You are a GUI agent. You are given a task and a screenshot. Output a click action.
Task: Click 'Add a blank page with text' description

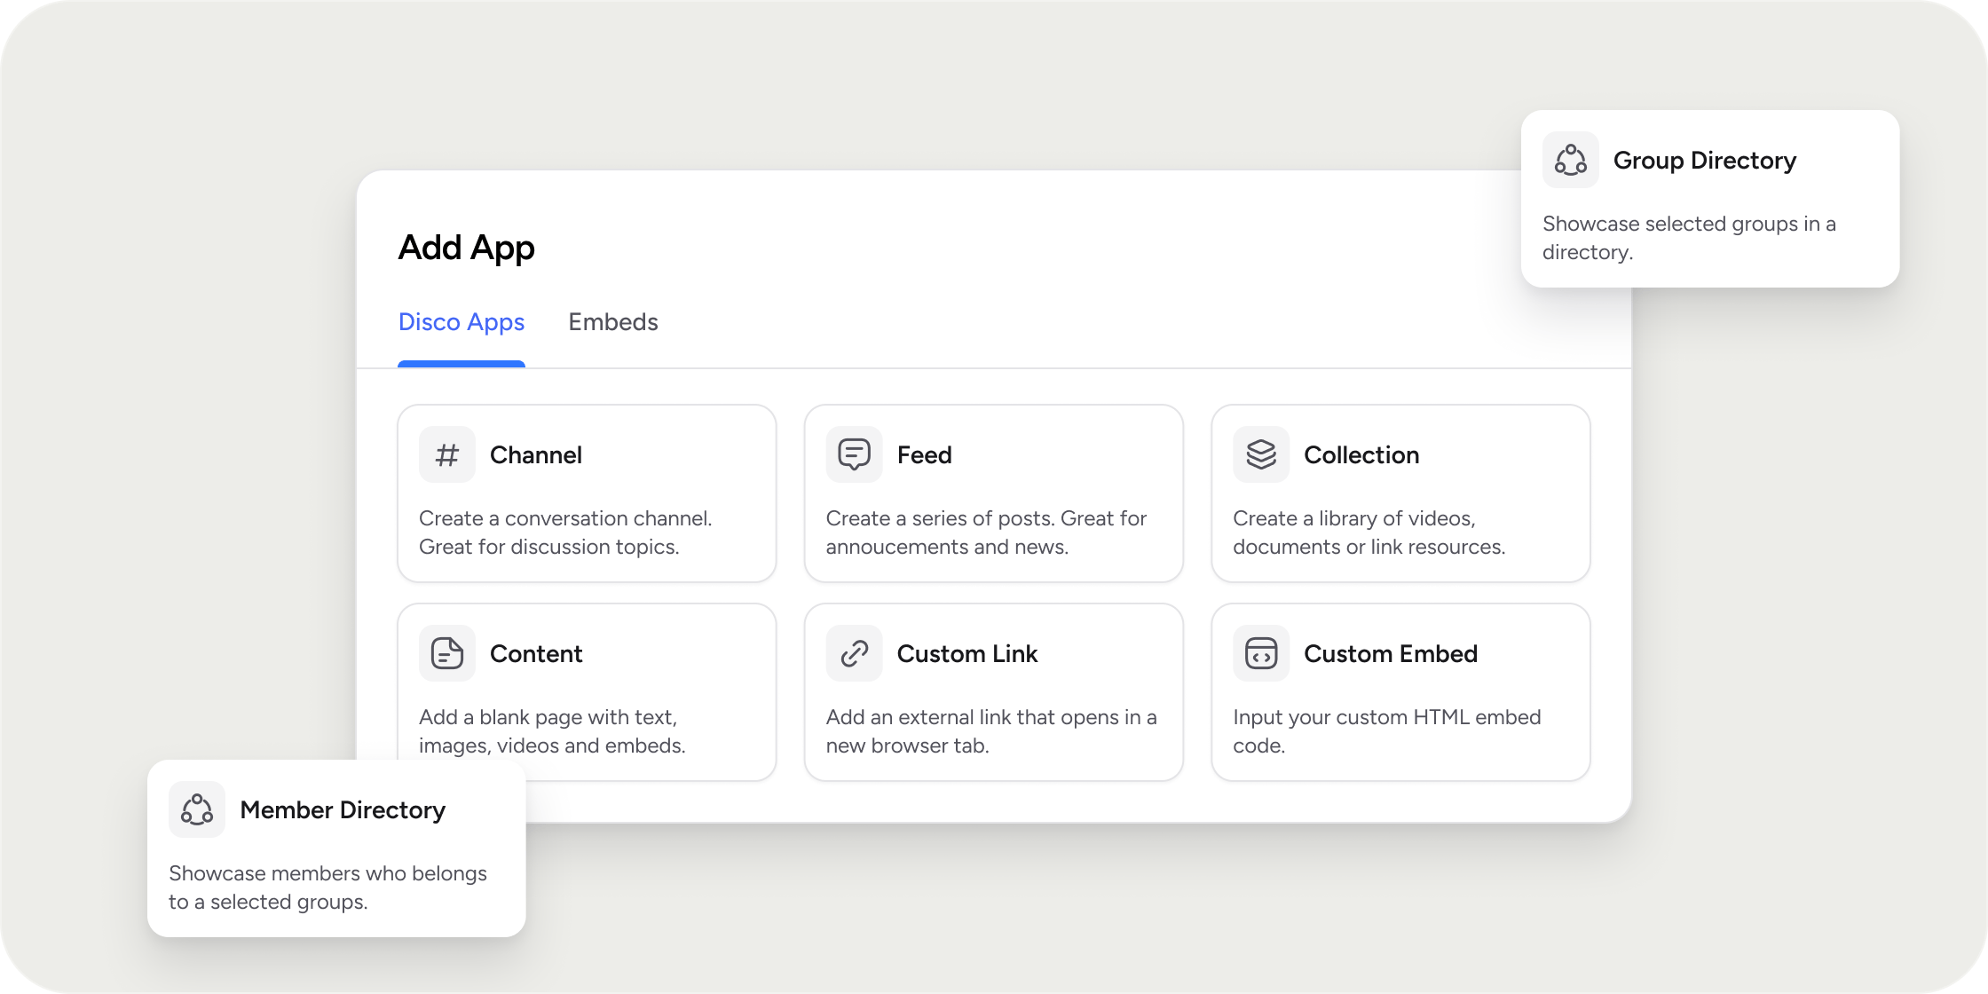click(x=552, y=731)
